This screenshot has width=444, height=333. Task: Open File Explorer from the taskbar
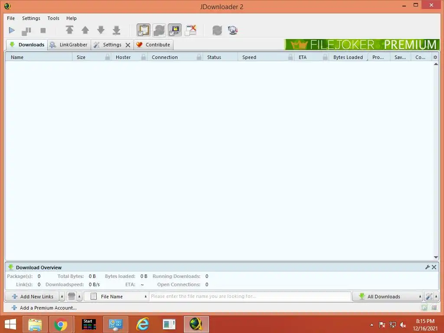click(35, 324)
